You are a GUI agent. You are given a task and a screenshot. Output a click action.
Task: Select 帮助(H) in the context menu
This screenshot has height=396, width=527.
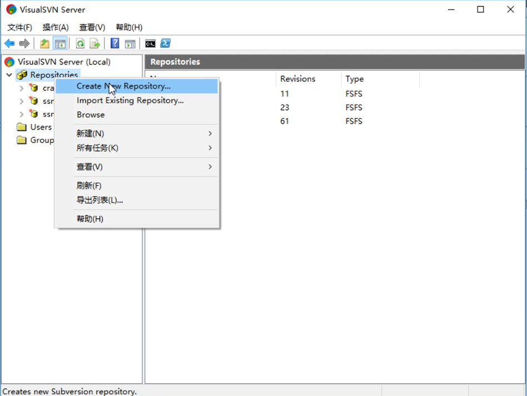137,219
